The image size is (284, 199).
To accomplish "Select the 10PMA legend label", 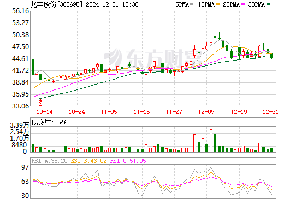I will tap(206, 4).
